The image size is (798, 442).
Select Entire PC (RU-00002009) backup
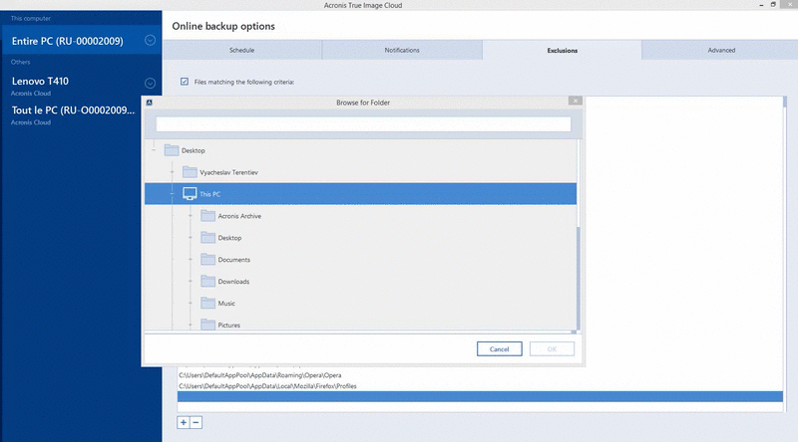point(82,41)
